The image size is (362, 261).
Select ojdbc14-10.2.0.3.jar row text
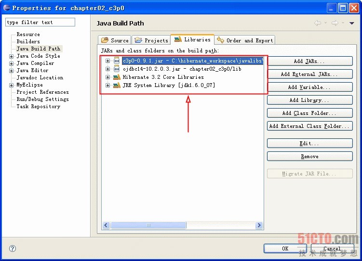coord(182,69)
